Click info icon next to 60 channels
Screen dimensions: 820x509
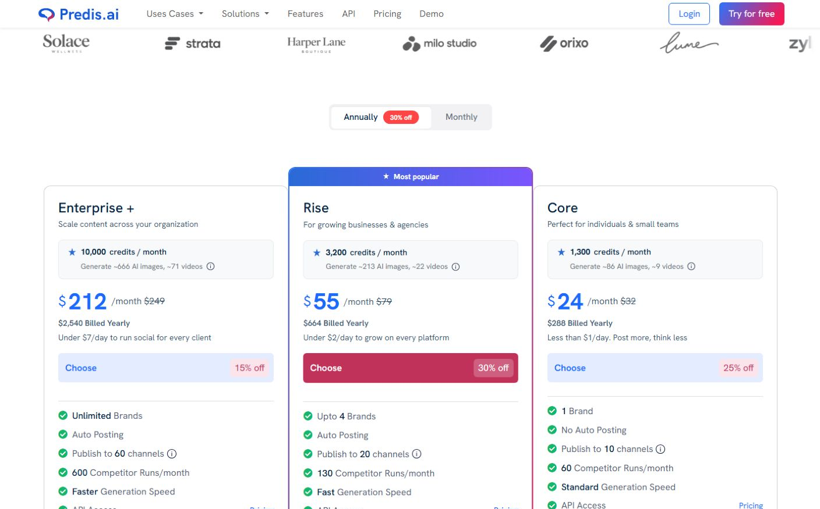pyautogui.click(x=172, y=454)
